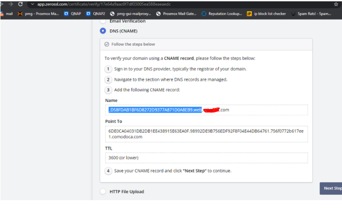The height and width of the screenshot is (212, 342).
Task: Bookmark this page with the star icon
Action: point(335,4)
